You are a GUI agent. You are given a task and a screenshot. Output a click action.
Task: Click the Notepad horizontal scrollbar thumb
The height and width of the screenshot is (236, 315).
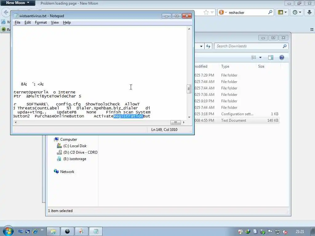[x=176, y=122]
